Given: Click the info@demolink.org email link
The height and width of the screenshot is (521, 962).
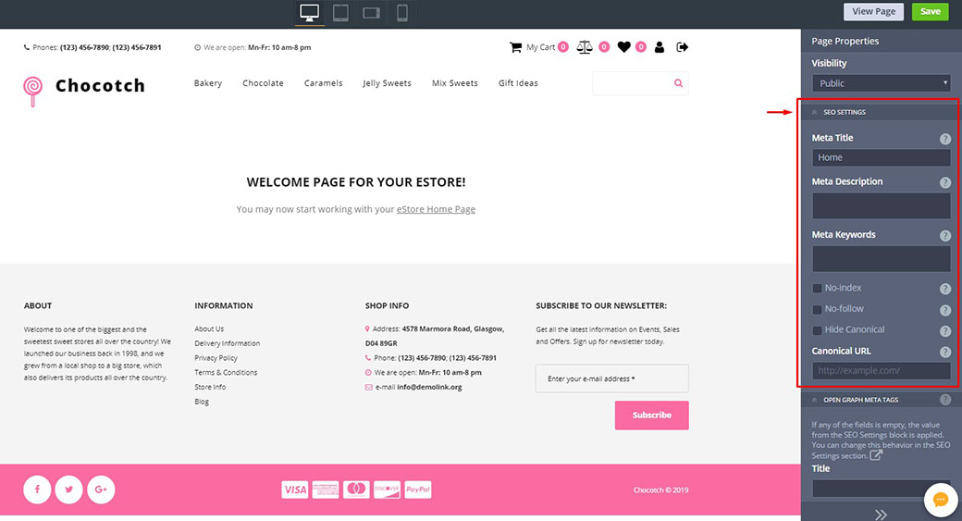Looking at the screenshot, I should tap(429, 387).
